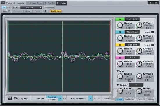
Task: Open the preset list icon
Action: [x=13, y=8]
